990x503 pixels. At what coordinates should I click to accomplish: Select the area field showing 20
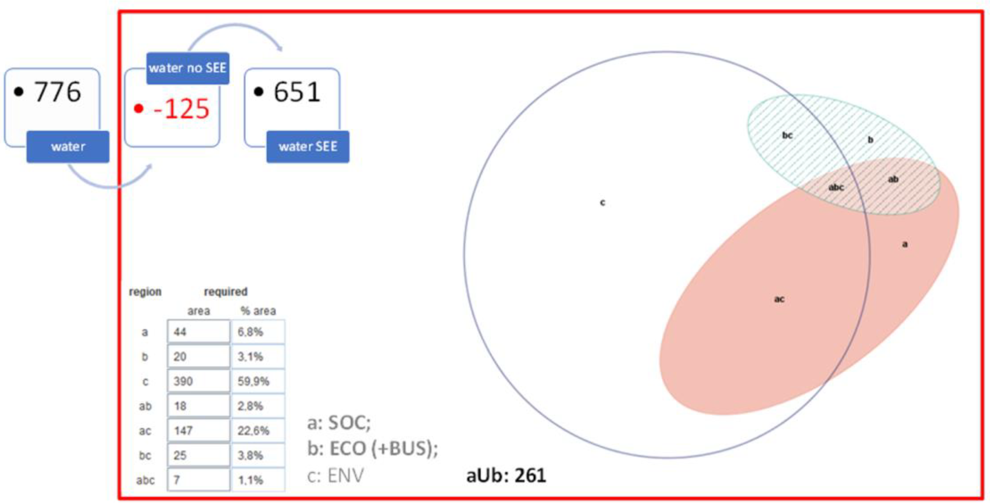198,356
